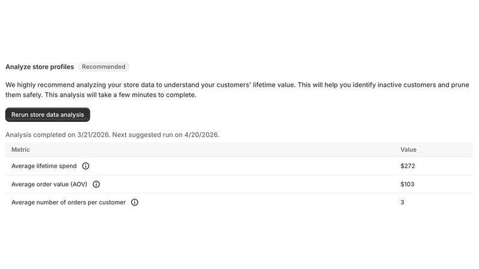This screenshot has width=479, height=269.
Task: Rerun store data analysis
Action: pos(48,115)
